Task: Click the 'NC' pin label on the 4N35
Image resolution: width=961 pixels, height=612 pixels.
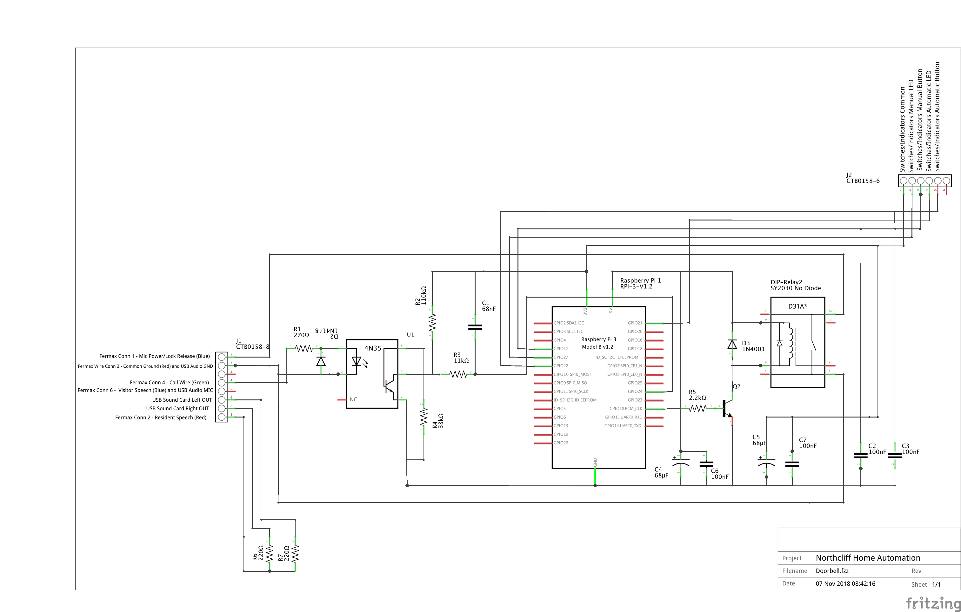Action: (x=354, y=399)
